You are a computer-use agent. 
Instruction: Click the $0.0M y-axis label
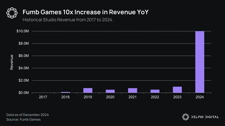[23, 93]
